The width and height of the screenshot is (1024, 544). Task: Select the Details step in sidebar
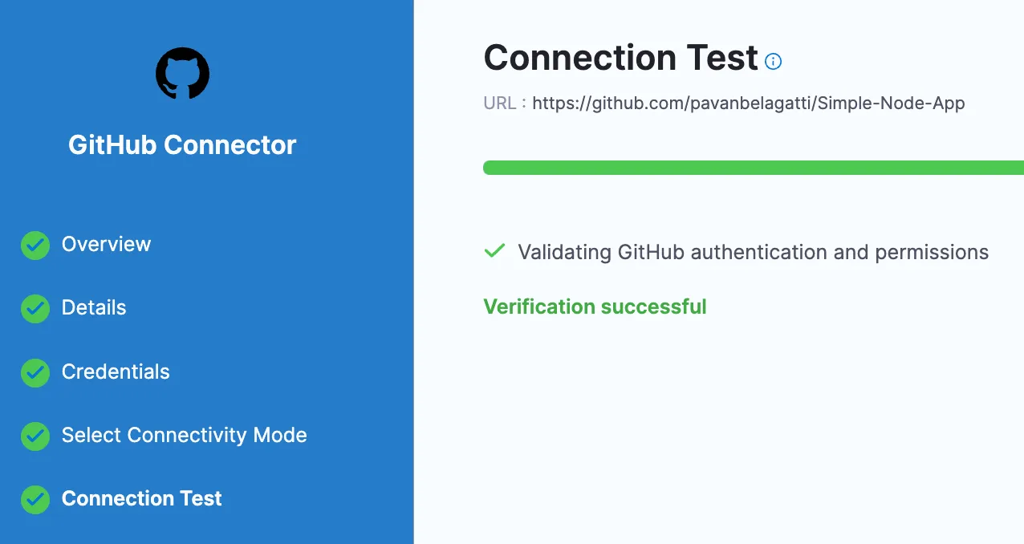point(94,308)
